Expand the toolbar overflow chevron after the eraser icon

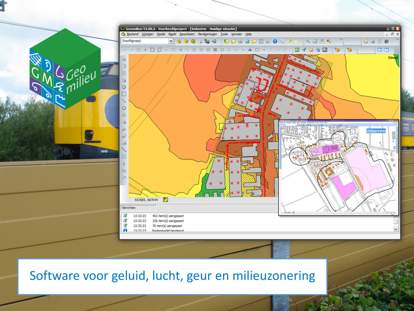click(x=341, y=40)
